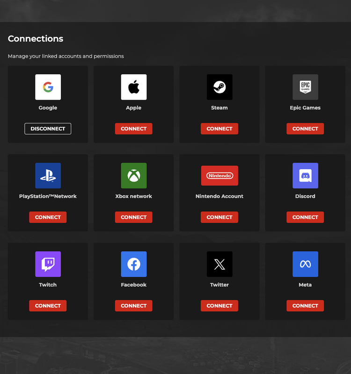This screenshot has height=374, width=351.
Task: Click the 'Steam' label text
Action: (219, 108)
